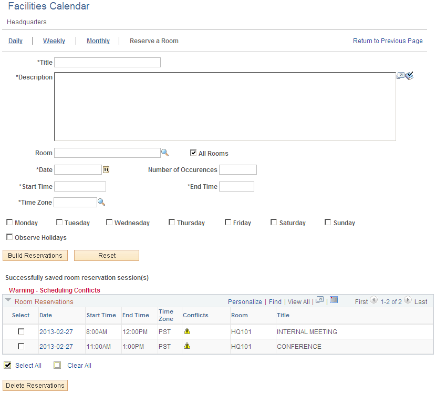Screen dimensions: 436x393
Task: Download Room Reservations grid to spreadsheet icon
Action: pyautogui.click(x=334, y=300)
